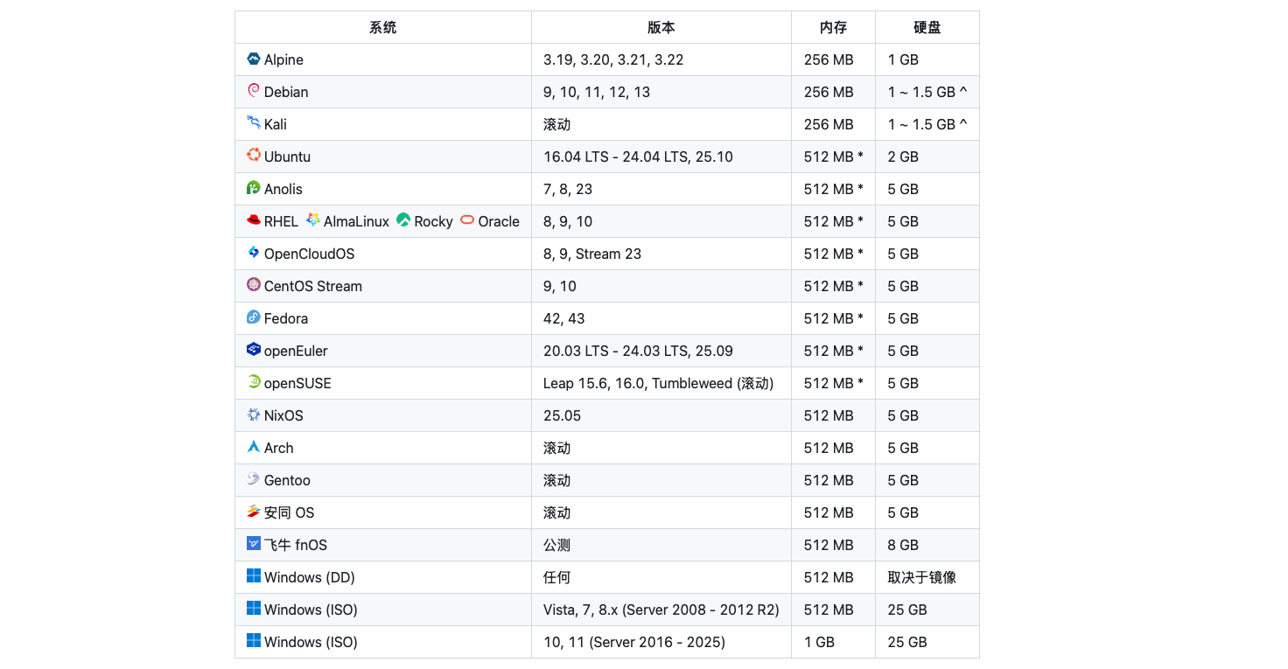
Task: Click the Ubuntu circle-of-friends logo
Action: click(x=252, y=156)
